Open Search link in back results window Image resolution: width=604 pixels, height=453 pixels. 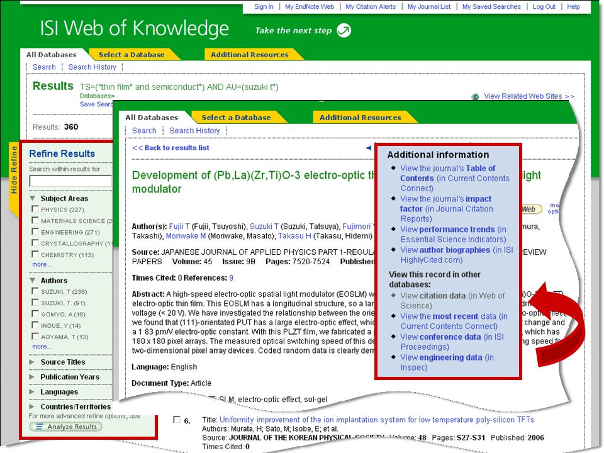pyautogui.click(x=44, y=67)
